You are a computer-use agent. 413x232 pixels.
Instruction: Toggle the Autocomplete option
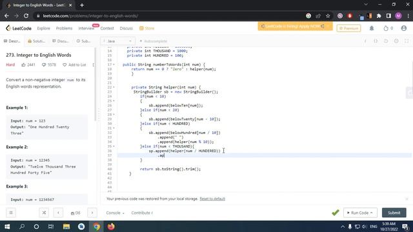coord(154,41)
